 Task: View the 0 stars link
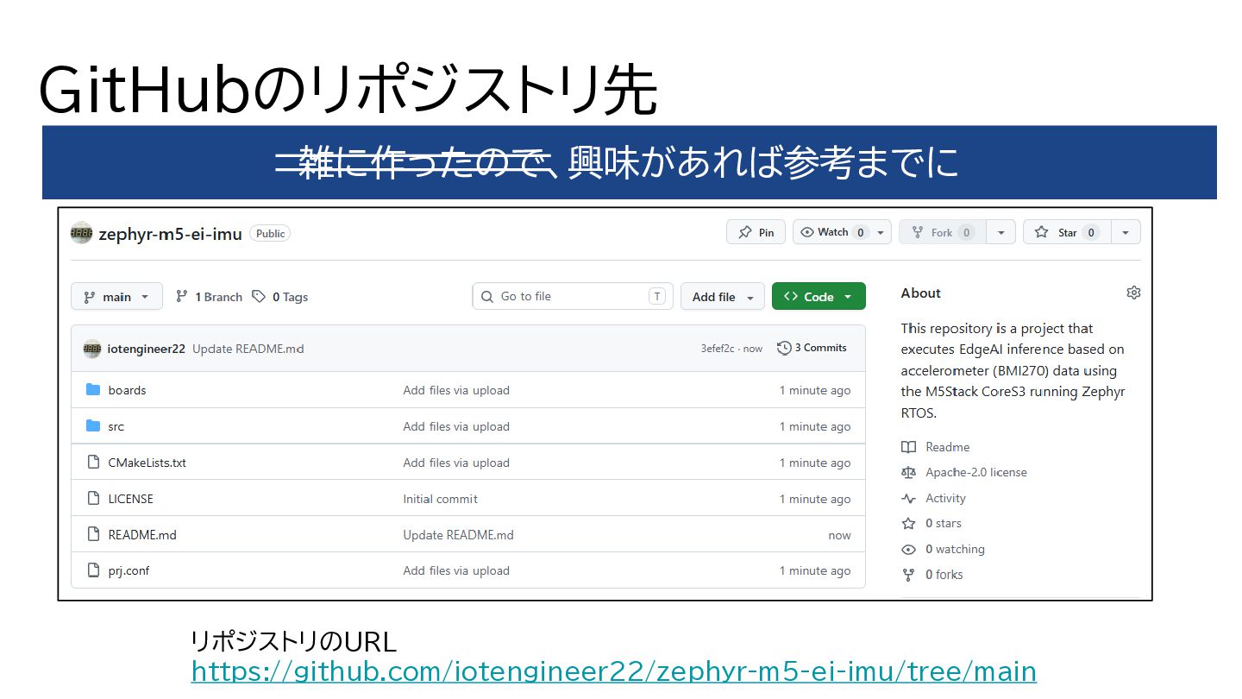pyautogui.click(x=943, y=523)
